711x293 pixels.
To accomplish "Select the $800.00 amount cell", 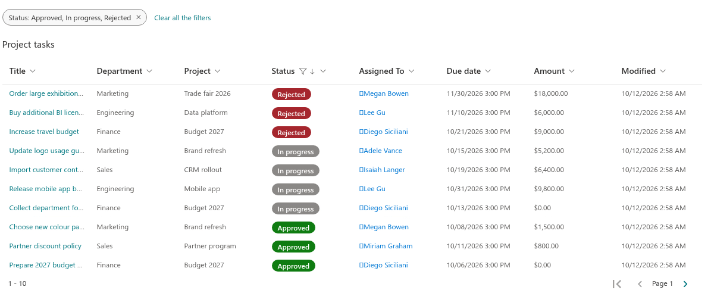I will [x=546, y=246].
